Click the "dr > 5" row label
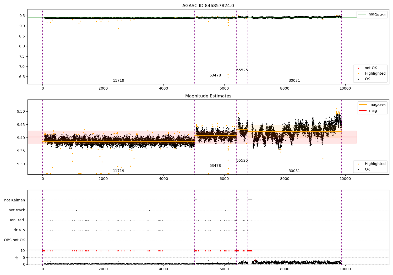This screenshot has width=393, height=275. coord(19,230)
